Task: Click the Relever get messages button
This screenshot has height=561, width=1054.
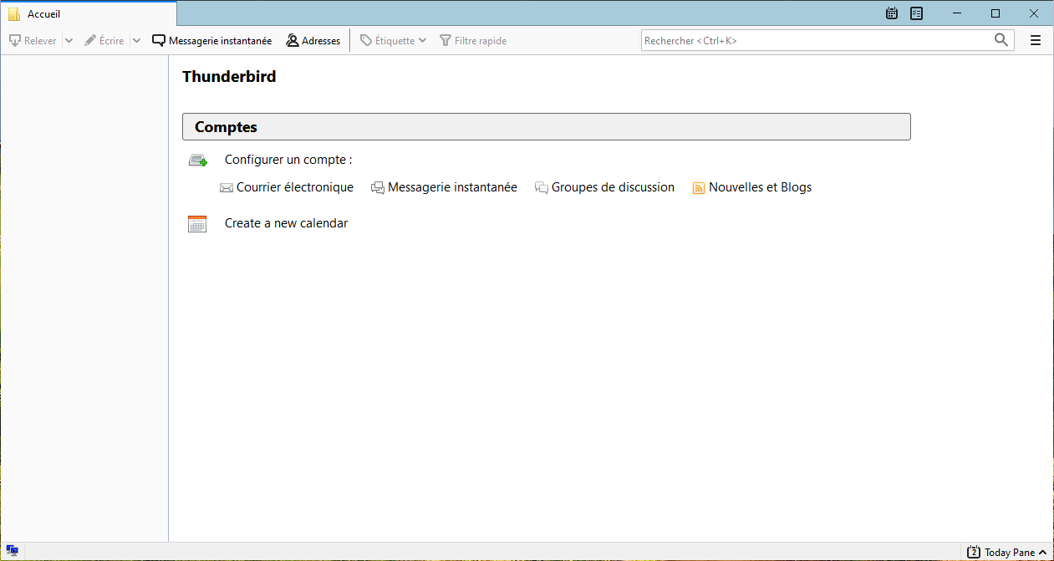Action: pyautogui.click(x=33, y=40)
